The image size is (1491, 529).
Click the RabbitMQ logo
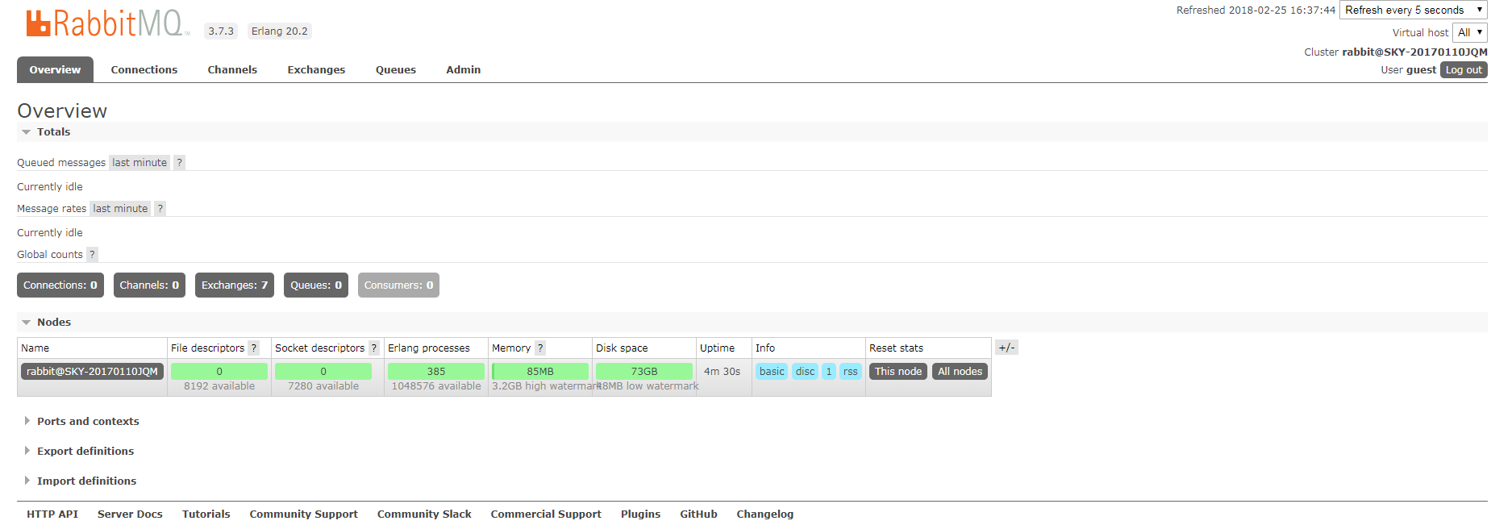[x=108, y=23]
